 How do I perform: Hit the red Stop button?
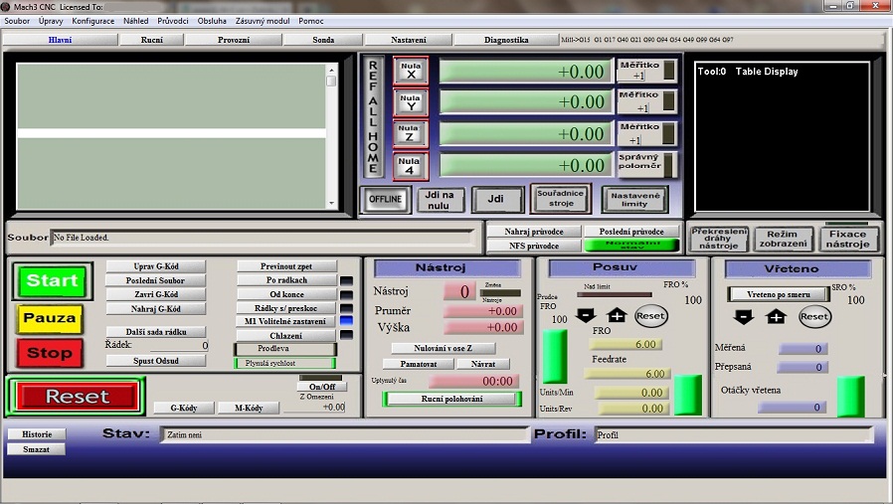point(49,353)
